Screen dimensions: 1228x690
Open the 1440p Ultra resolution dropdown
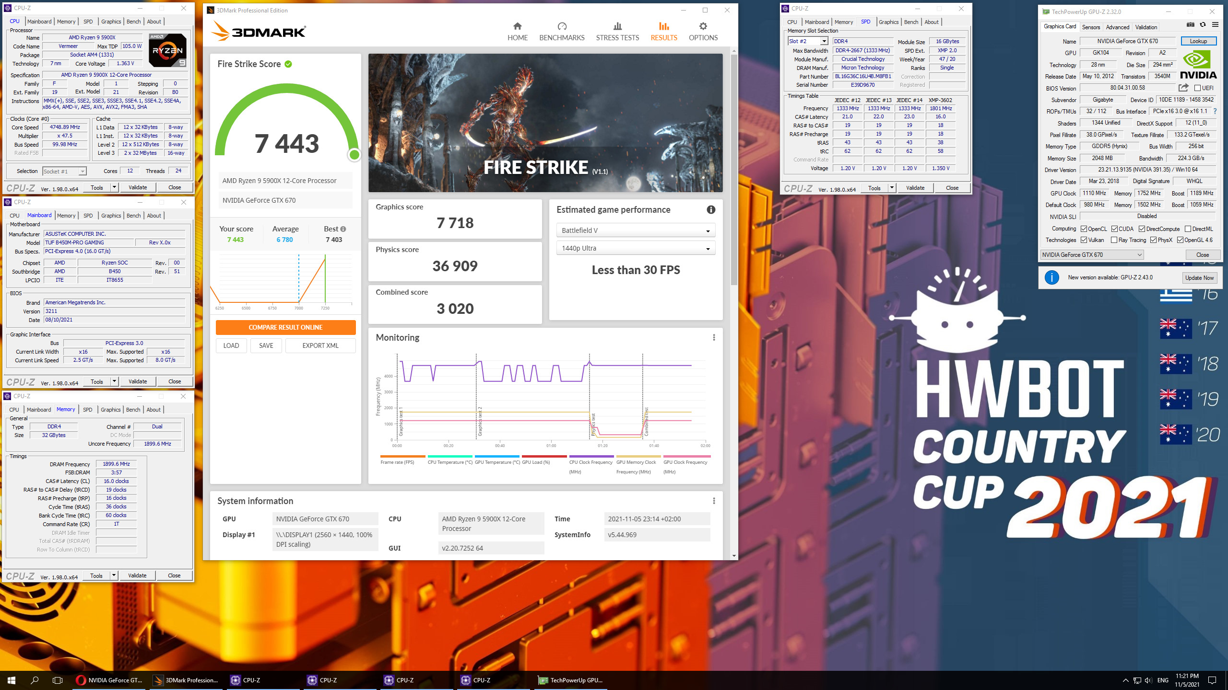pyautogui.click(x=636, y=248)
